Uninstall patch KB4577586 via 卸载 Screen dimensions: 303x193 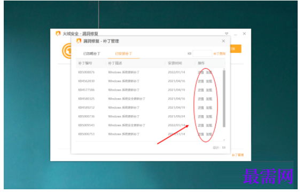click(209, 90)
